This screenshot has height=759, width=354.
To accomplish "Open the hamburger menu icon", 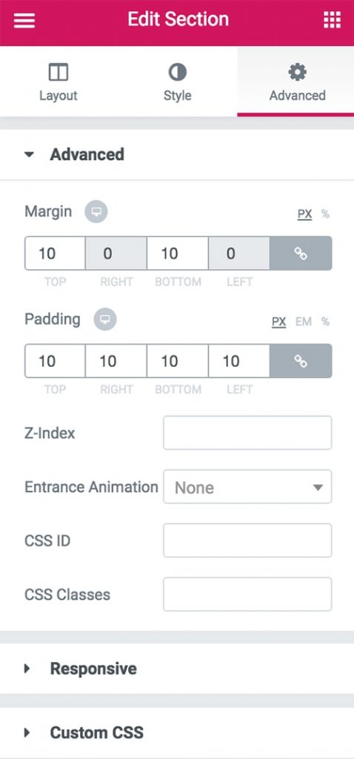I will tap(24, 20).
